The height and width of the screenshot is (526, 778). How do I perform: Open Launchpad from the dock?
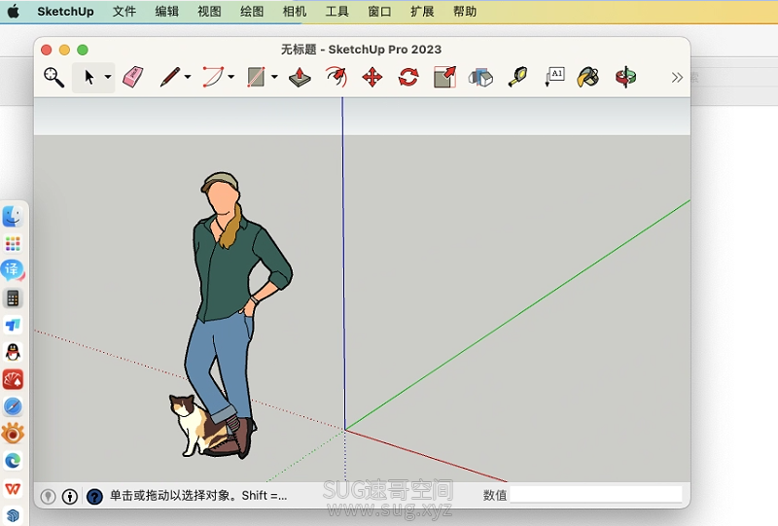[x=13, y=244]
